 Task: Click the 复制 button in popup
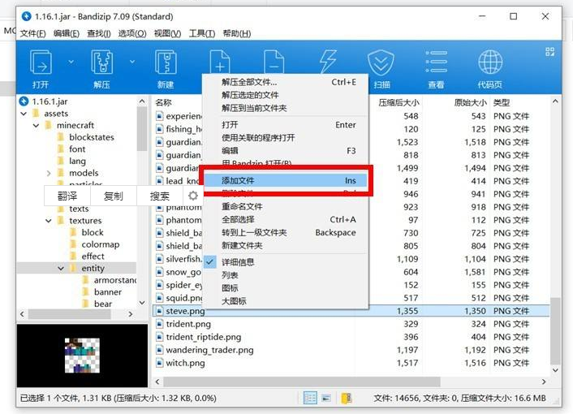click(114, 196)
